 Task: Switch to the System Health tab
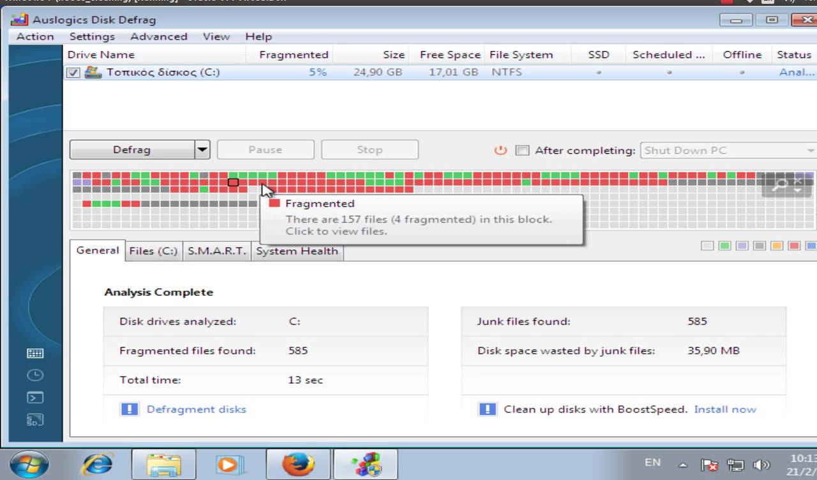click(x=297, y=251)
